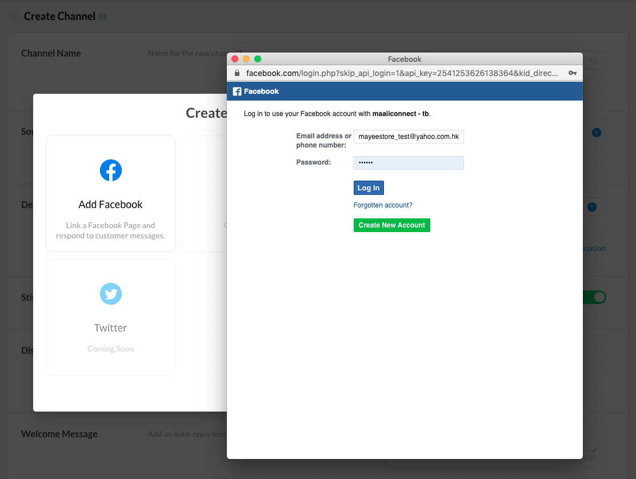
Task: Click the facebook.com URL in the address bar
Action: [402, 73]
